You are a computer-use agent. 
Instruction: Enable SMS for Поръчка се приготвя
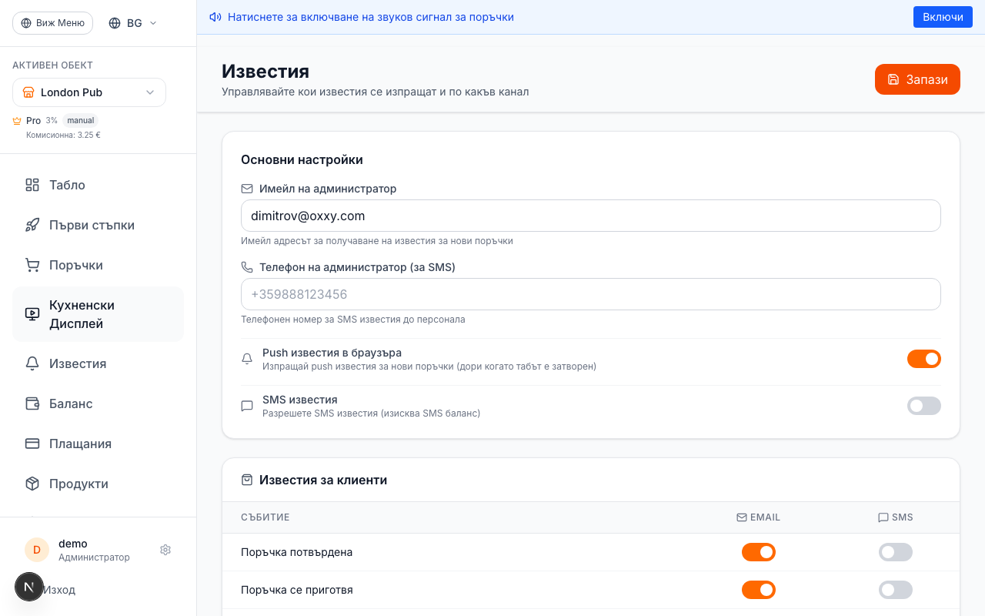[x=895, y=590]
